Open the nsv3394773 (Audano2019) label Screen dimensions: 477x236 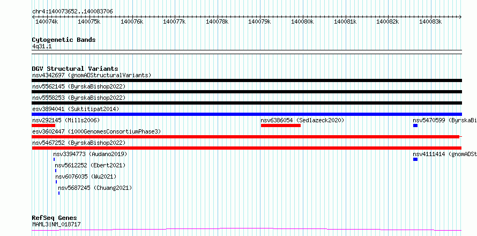(90, 154)
